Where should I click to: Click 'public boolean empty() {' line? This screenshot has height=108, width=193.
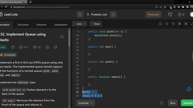(x=106, y=77)
